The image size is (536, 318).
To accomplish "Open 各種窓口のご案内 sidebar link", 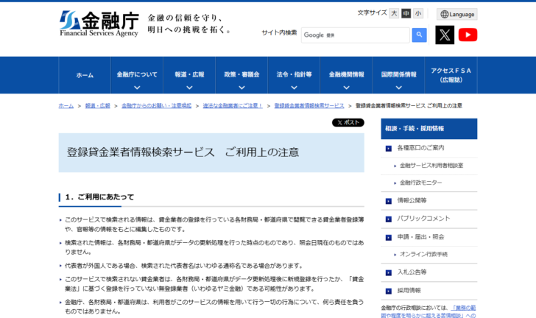I will point(420,148).
